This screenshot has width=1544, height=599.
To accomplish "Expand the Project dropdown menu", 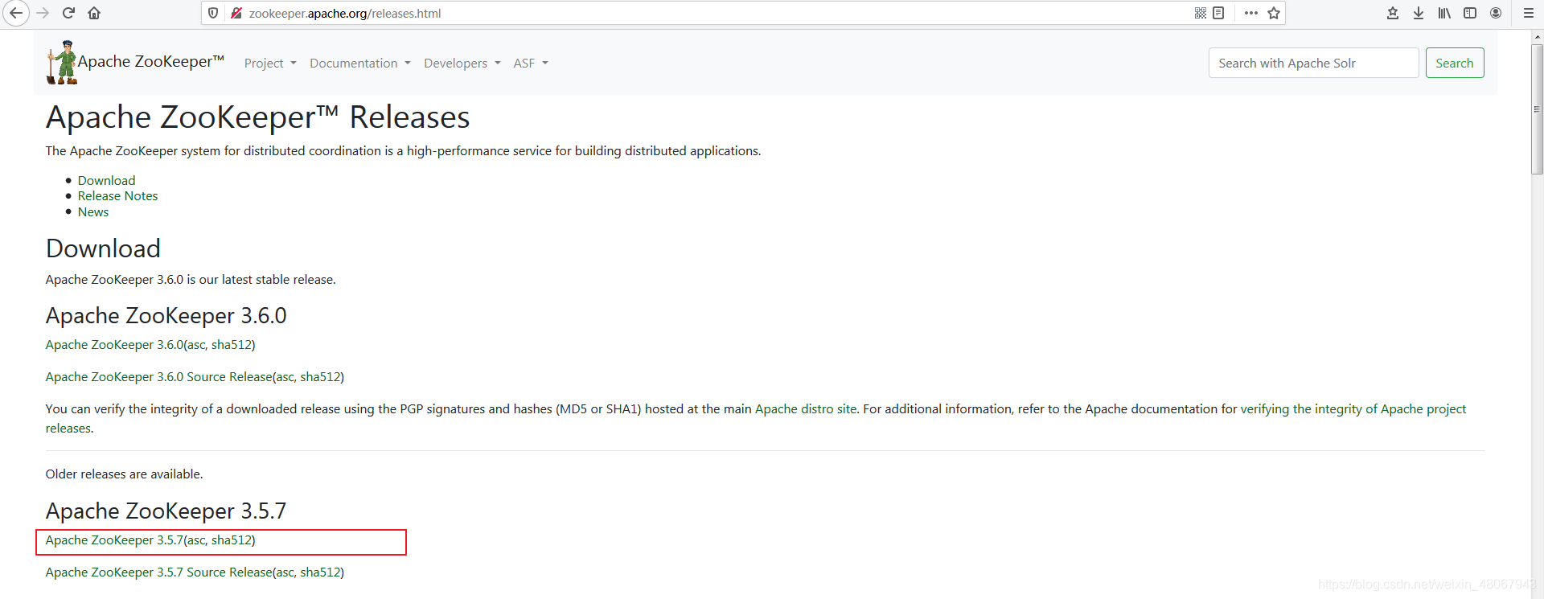I will (x=270, y=64).
